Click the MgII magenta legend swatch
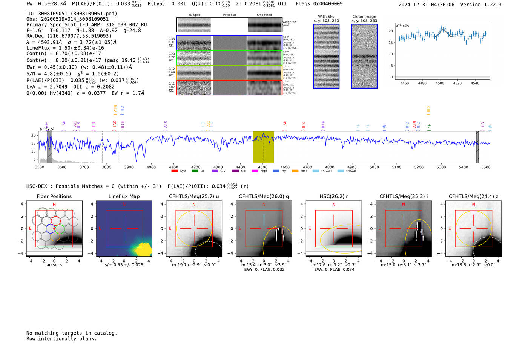Viewport: 528px width, 359px height. coord(255,171)
